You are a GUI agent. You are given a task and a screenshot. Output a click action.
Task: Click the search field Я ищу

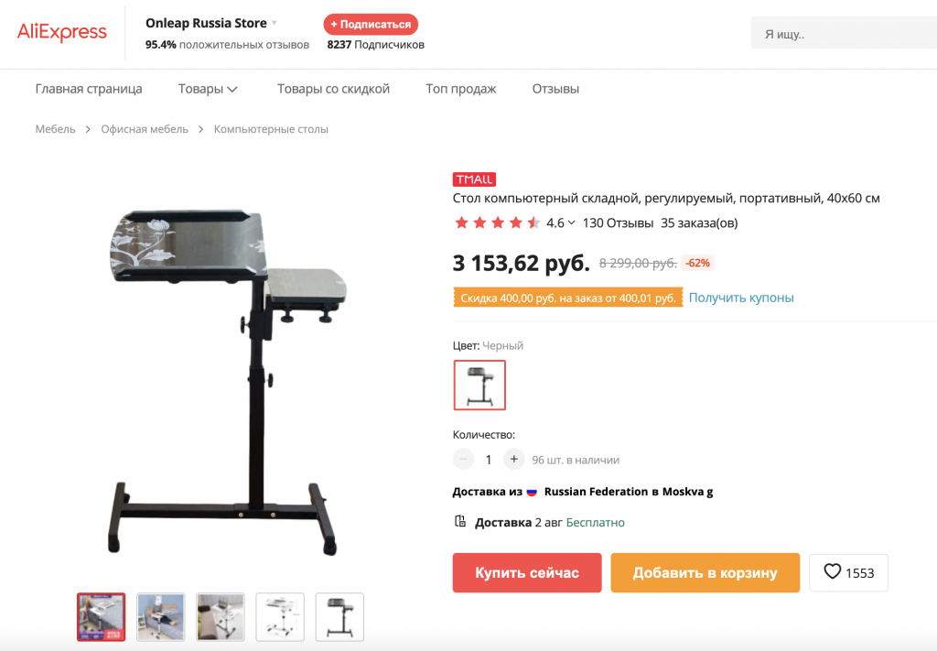(843, 34)
